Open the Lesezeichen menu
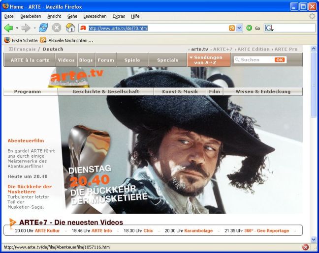Screen dimensions: 319x253 (x=95, y=16)
